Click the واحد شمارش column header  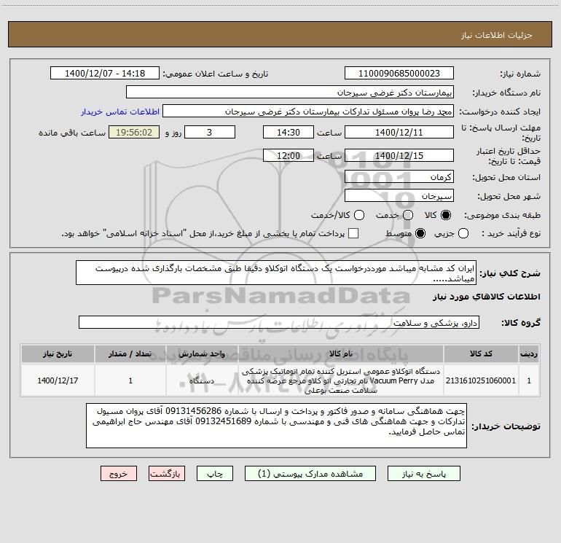click(x=202, y=353)
